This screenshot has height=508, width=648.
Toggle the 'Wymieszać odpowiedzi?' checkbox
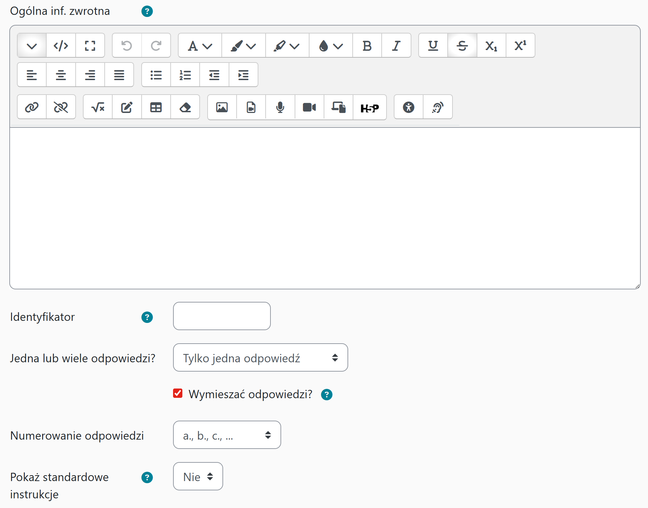click(x=178, y=393)
